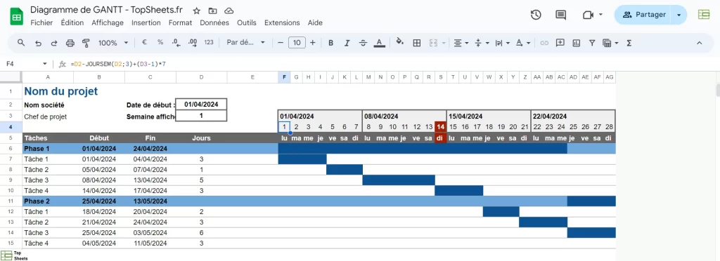Open the comments panel
The image size is (720, 261).
click(560, 15)
